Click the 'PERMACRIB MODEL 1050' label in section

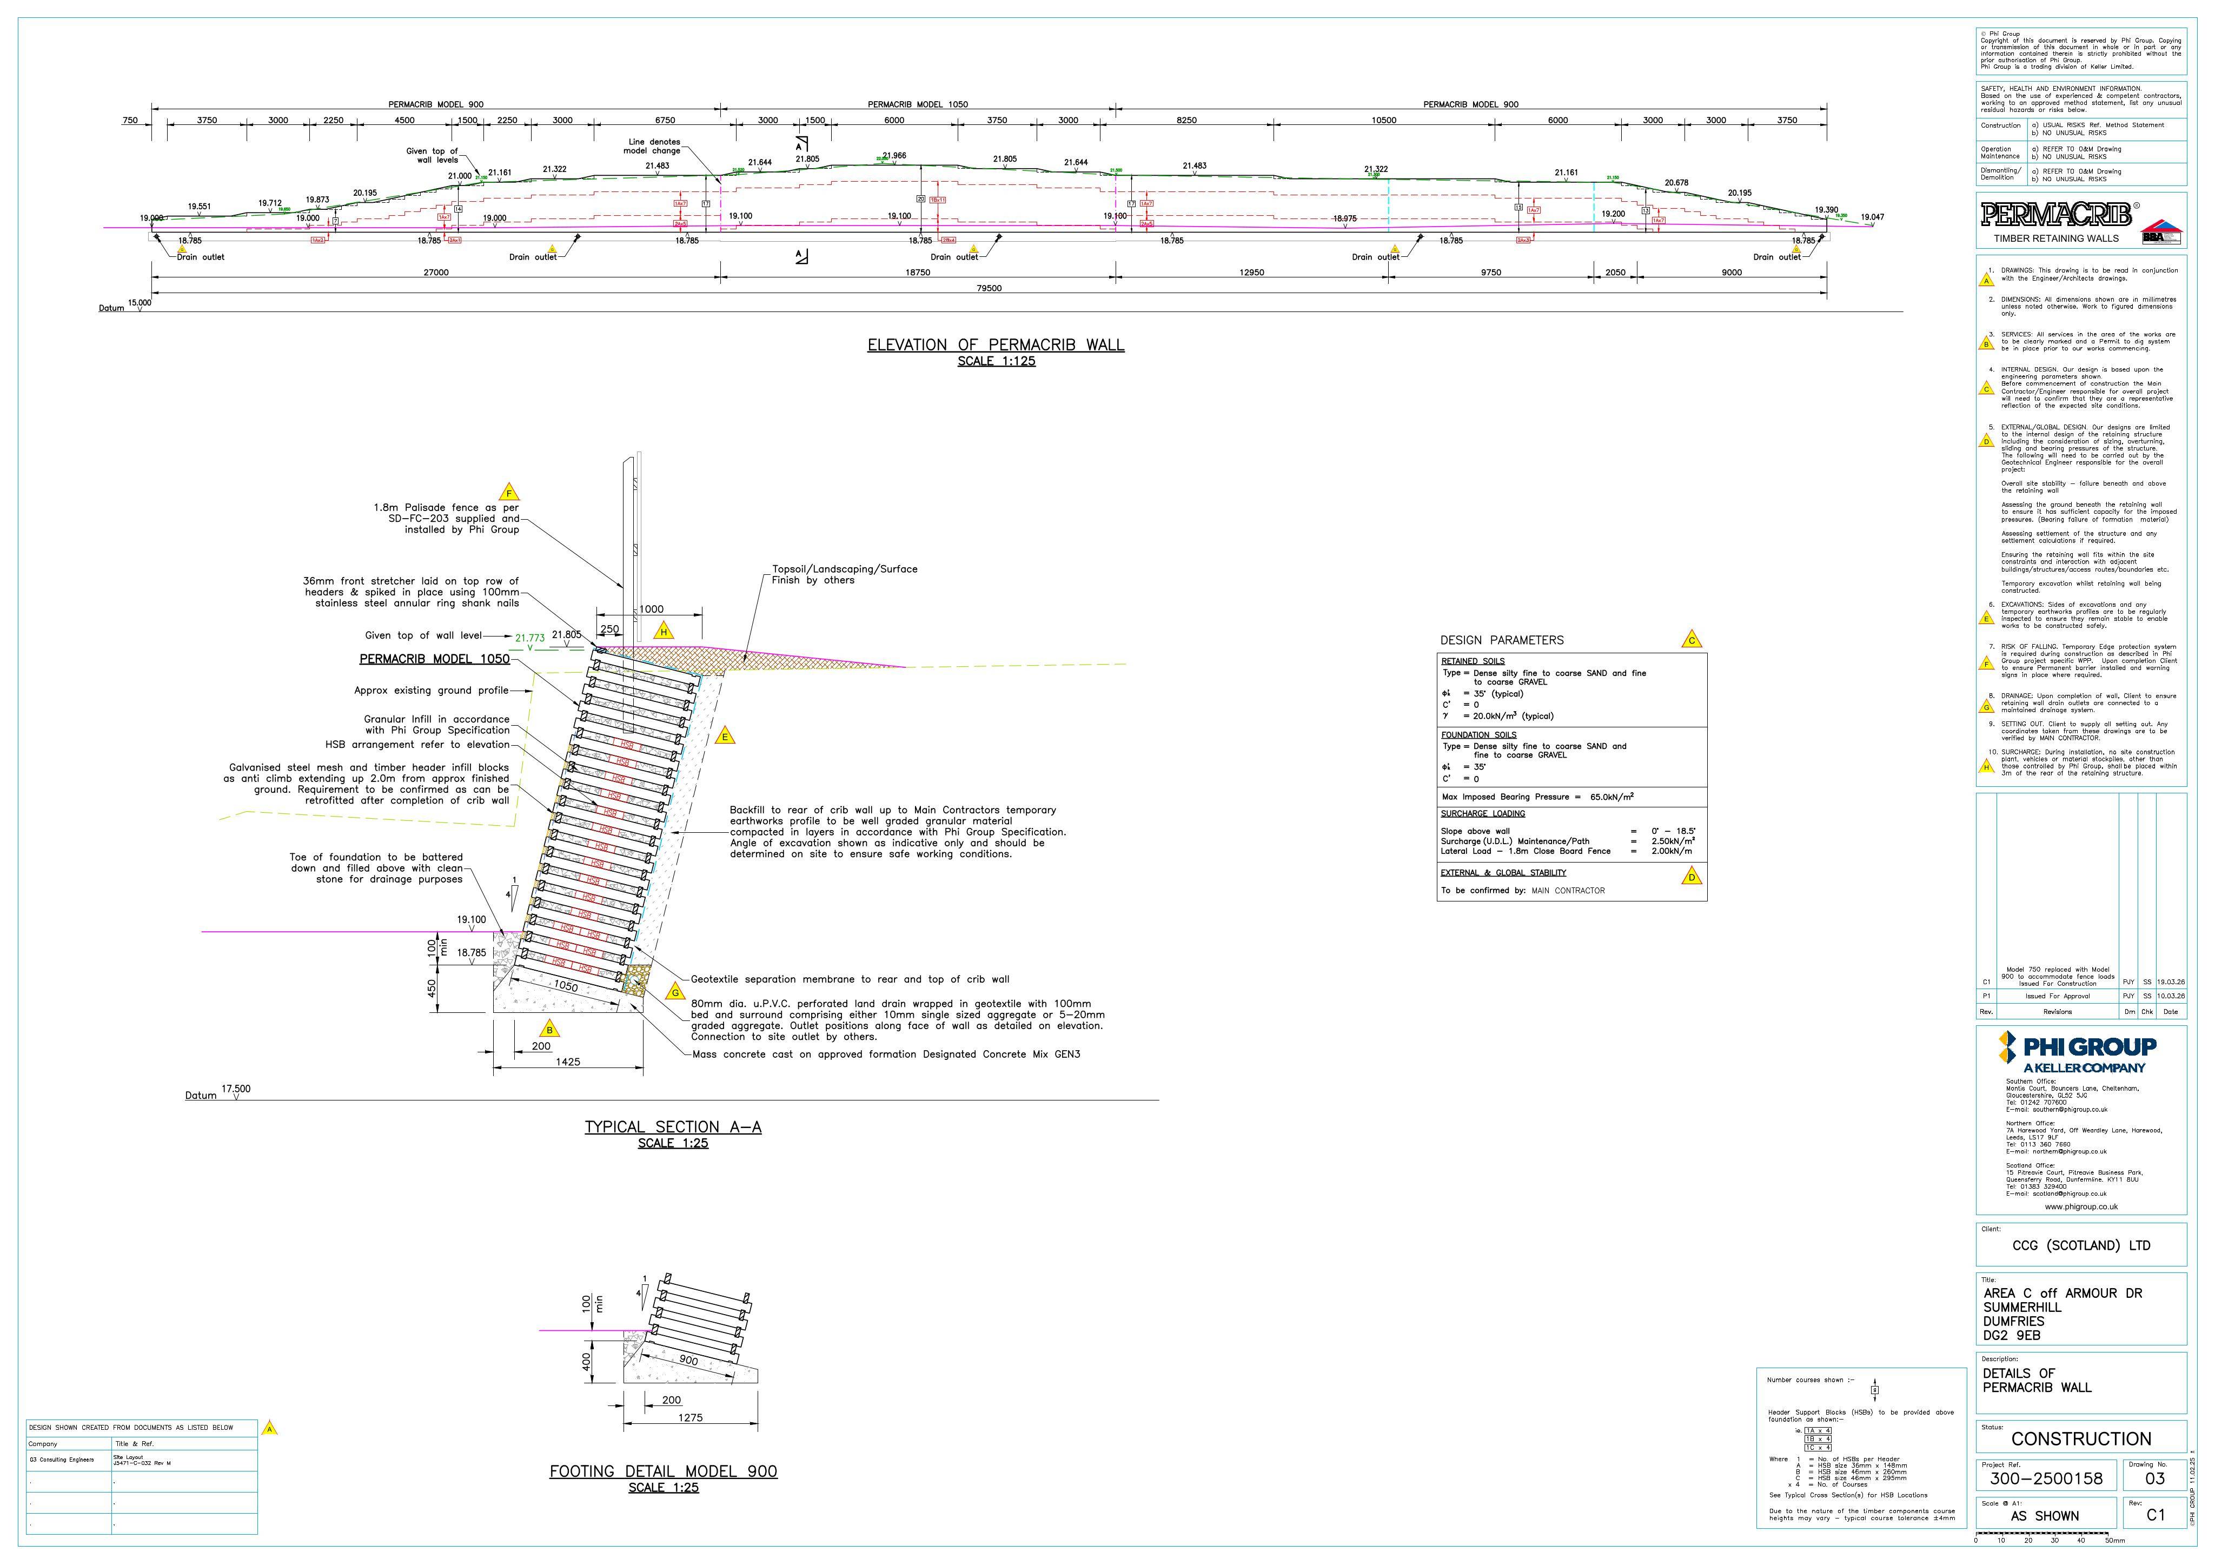pyautogui.click(x=434, y=659)
